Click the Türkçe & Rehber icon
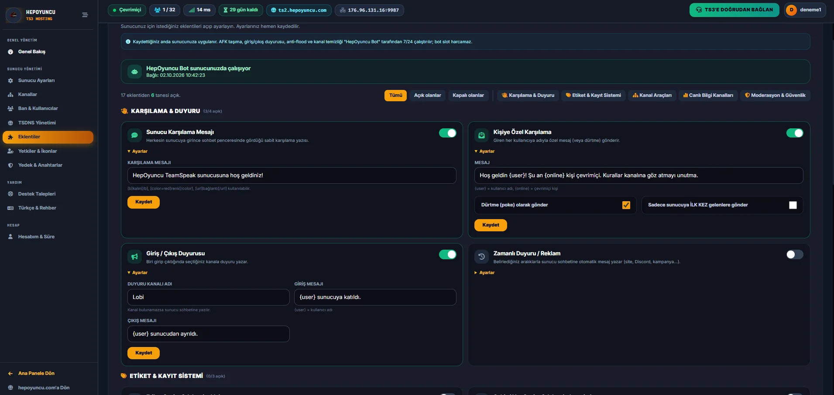The height and width of the screenshot is (395, 834). [10, 208]
